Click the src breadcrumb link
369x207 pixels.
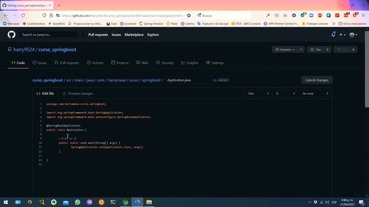(x=69, y=80)
